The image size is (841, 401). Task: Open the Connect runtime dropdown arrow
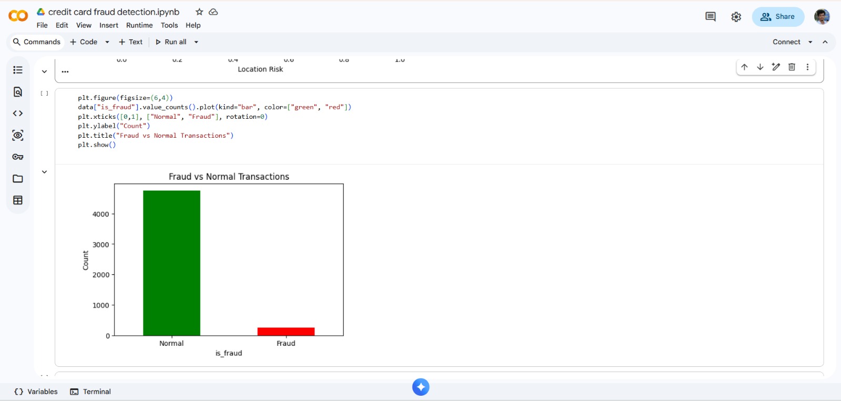[x=810, y=42]
